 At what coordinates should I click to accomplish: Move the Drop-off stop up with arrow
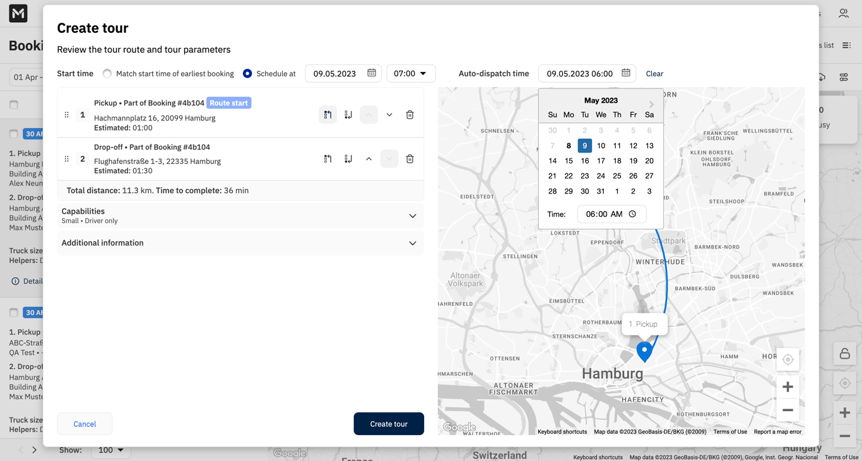[x=369, y=159]
